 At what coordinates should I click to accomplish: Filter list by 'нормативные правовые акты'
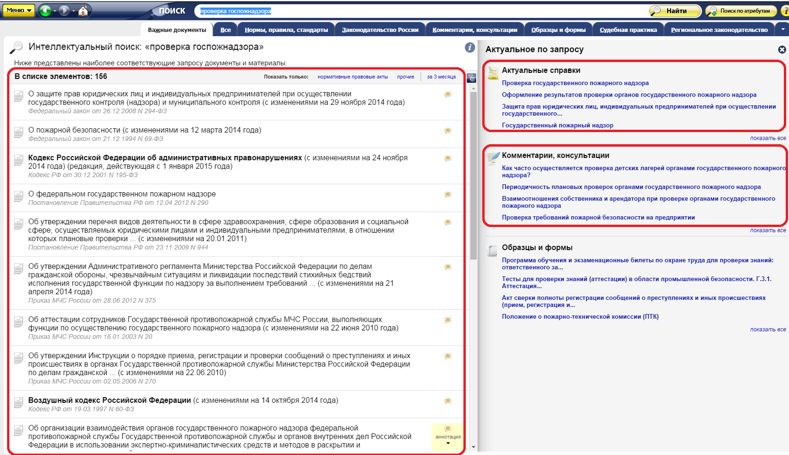tap(352, 77)
